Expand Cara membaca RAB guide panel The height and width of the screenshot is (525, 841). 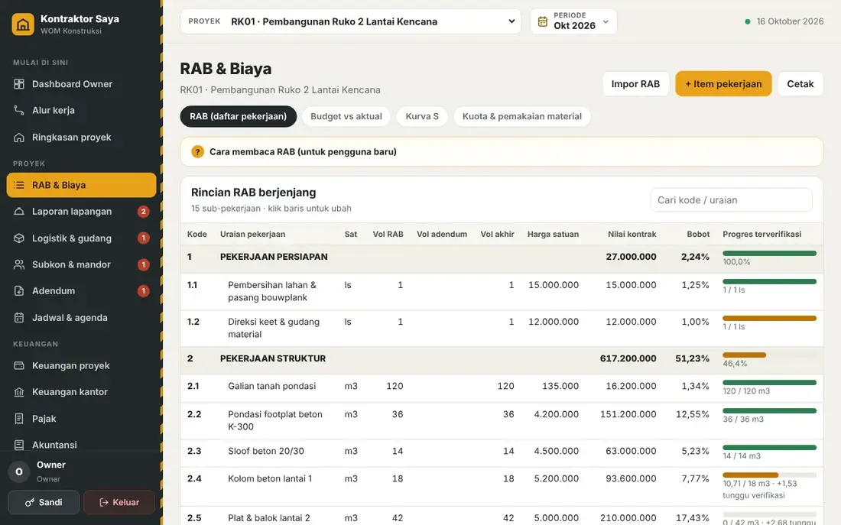click(502, 152)
